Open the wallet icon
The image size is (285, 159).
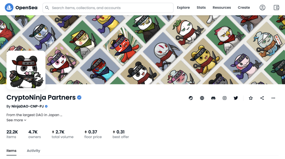276,7
